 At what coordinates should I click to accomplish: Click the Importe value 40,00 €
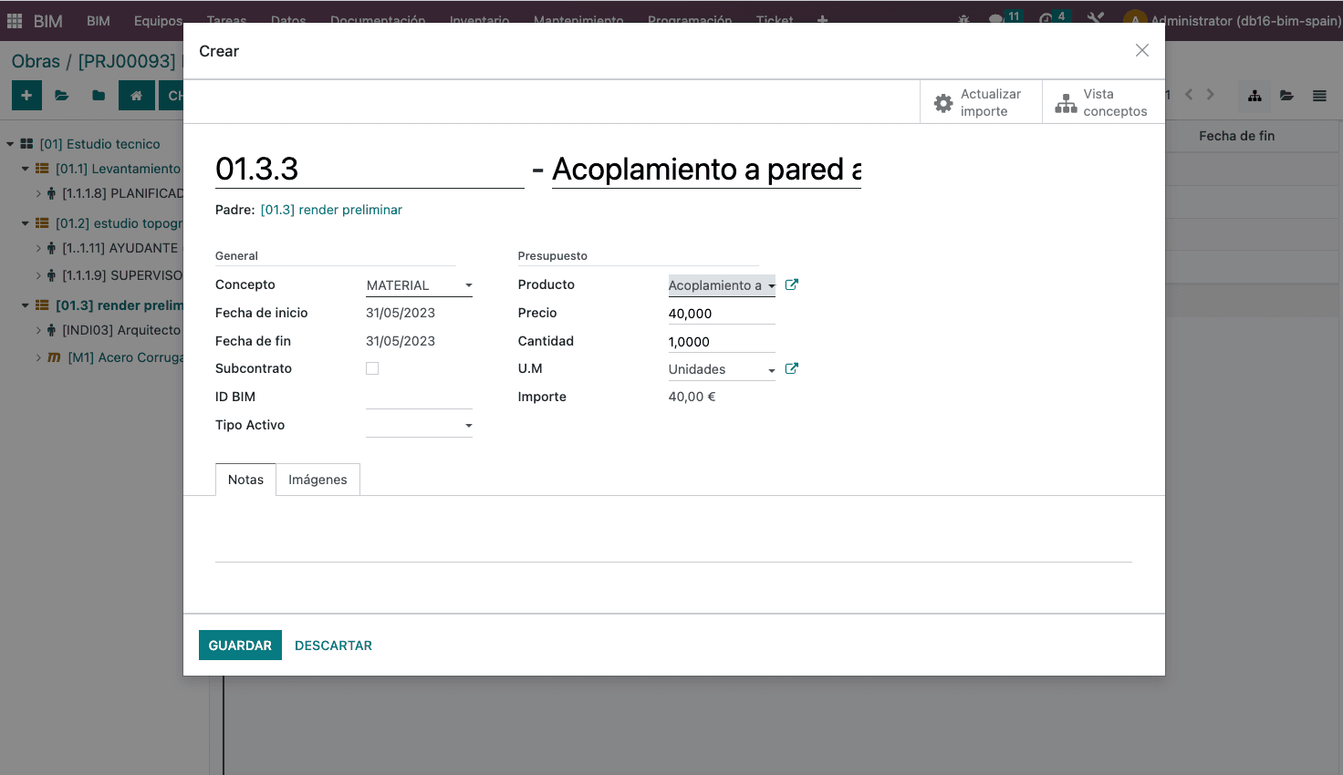692,397
